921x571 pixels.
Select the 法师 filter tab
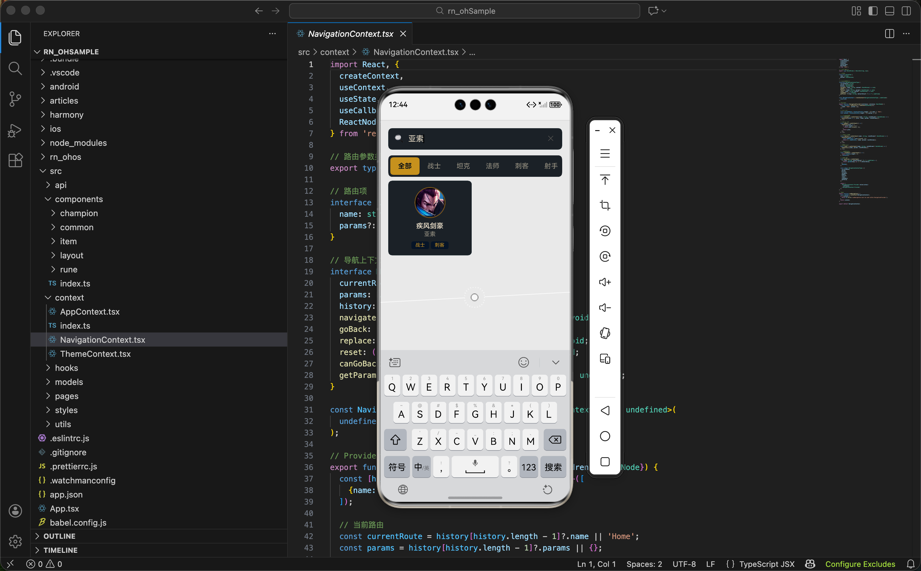coord(492,166)
